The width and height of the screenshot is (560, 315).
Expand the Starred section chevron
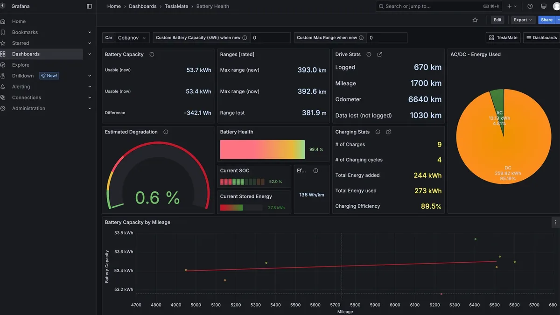tap(90, 43)
